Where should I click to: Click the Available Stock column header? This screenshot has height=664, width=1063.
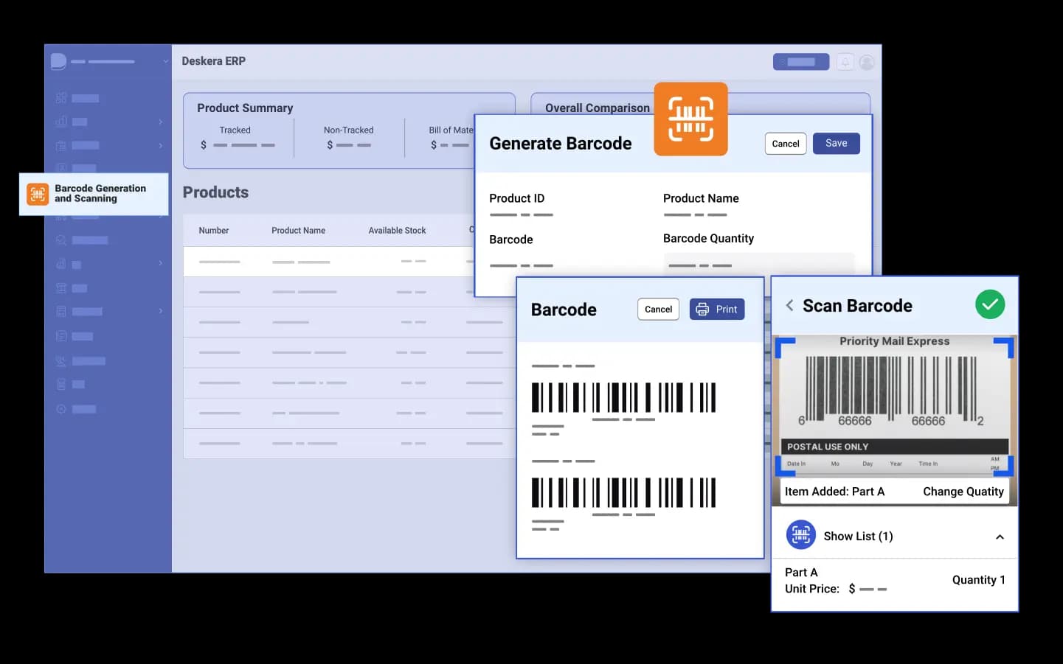coord(397,231)
